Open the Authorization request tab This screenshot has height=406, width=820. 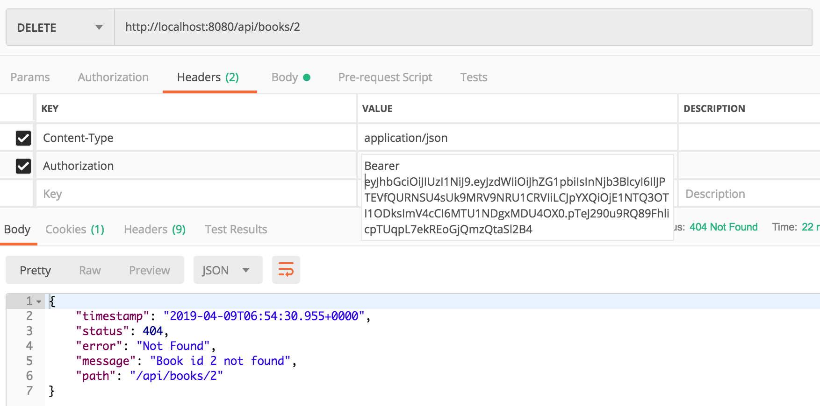tap(113, 77)
